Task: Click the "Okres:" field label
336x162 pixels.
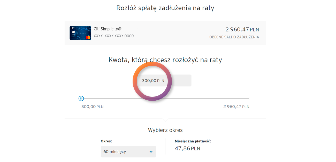Action: coord(106,141)
